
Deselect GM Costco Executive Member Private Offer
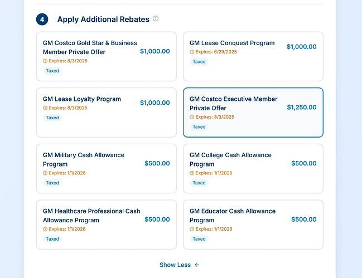point(253,113)
